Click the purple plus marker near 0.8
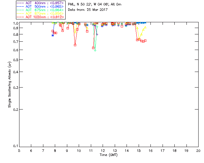The width and height of the screenshot is (204, 163). click(x=97, y=35)
